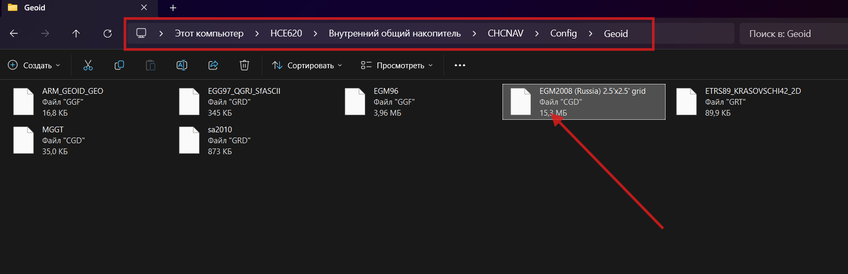This screenshot has height=274, width=848.
Task: Click the search field Поиск в: Geoid
Action: tap(793, 33)
